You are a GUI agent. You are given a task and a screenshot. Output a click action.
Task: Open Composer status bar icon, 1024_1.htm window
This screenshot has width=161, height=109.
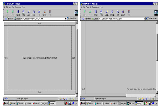pyautogui.click(x=73, y=99)
